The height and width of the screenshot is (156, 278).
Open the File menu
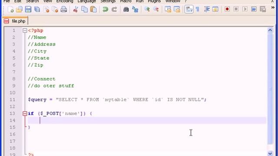point(7,1)
